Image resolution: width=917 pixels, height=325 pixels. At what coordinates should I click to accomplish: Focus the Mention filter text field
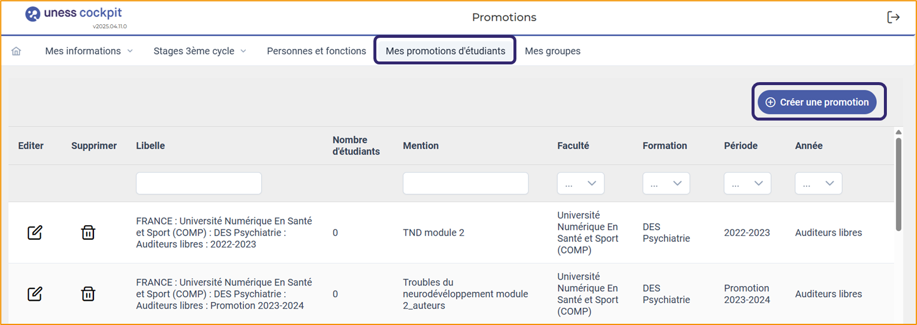click(466, 184)
